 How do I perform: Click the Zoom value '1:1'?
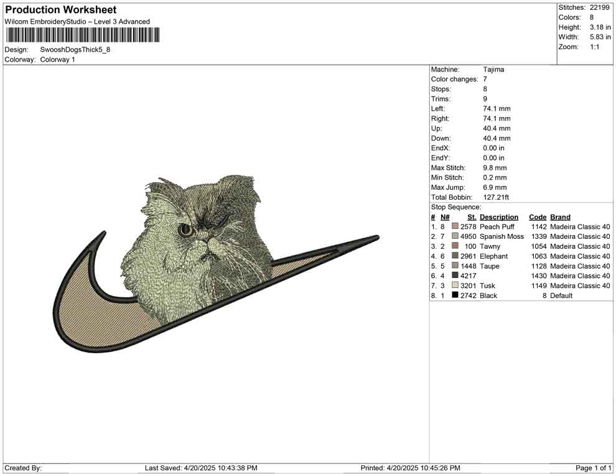point(595,47)
